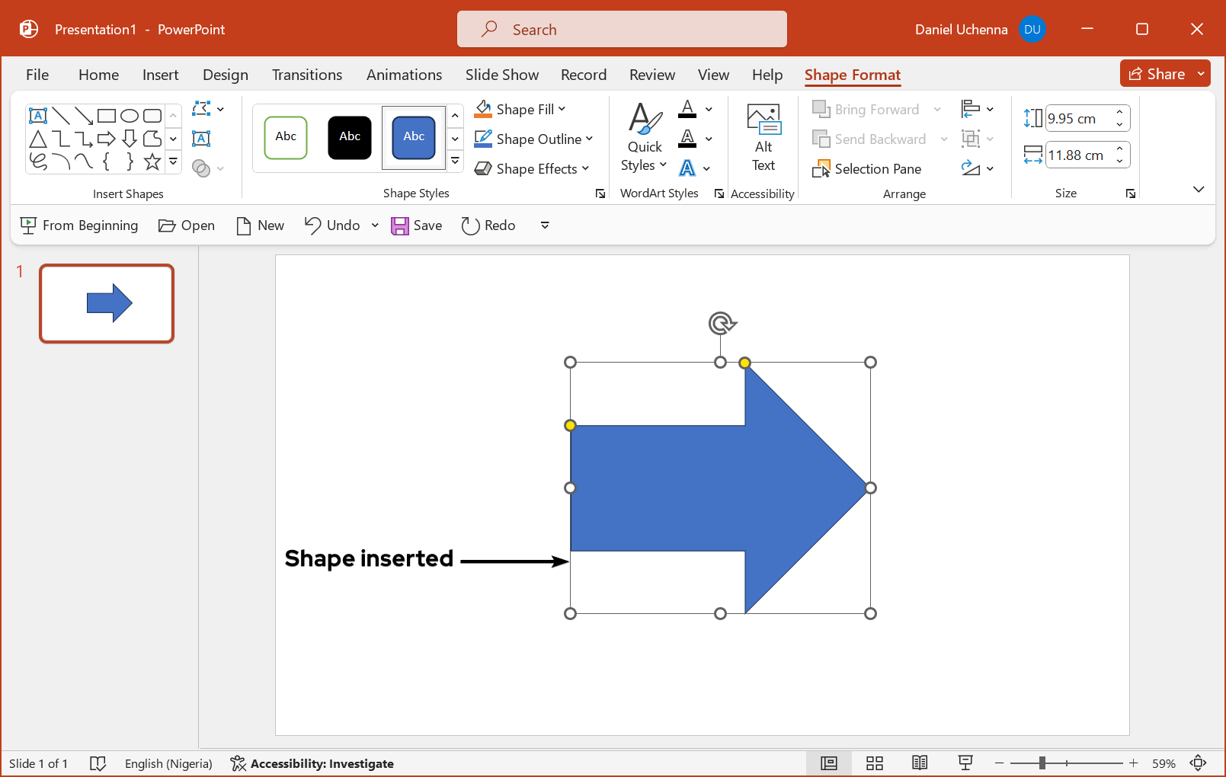The image size is (1226, 777).
Task: Select the oval shape tool
Action: click(x=130, y=116)
